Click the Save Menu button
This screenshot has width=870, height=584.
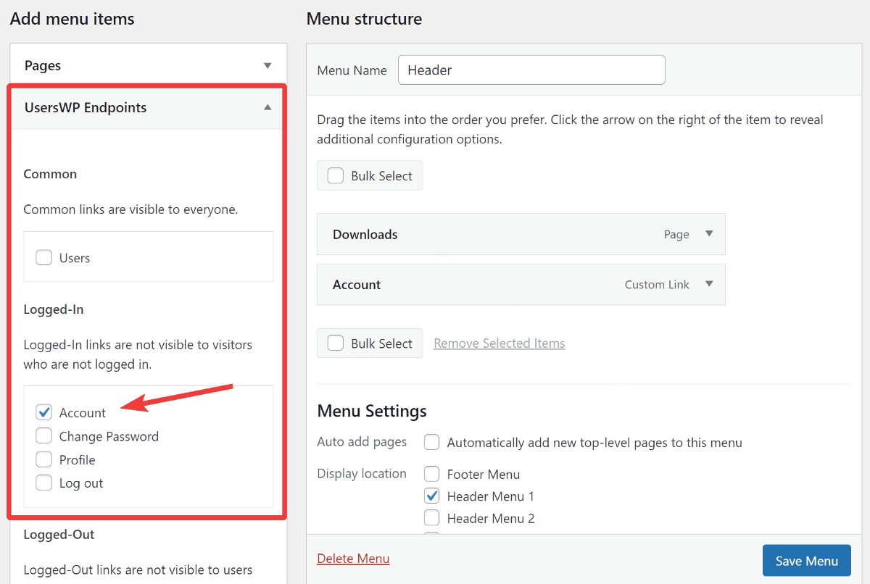(x=806, y=561)
